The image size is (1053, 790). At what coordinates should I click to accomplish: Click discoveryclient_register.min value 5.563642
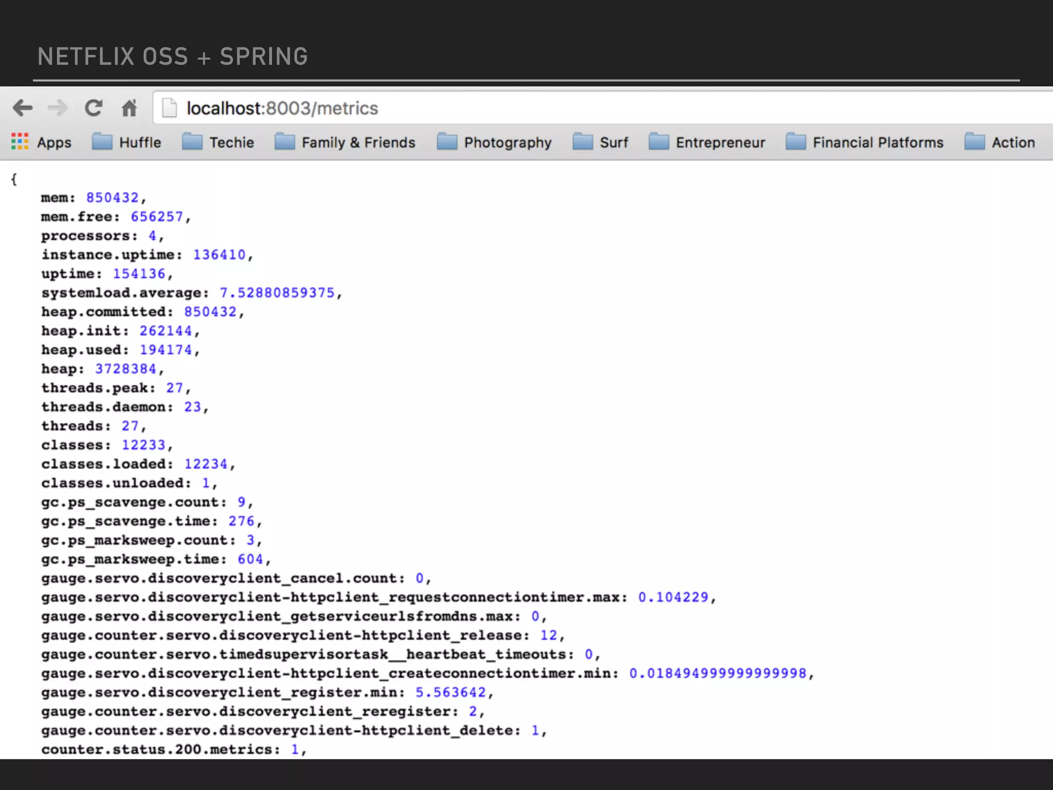point(450,692)
